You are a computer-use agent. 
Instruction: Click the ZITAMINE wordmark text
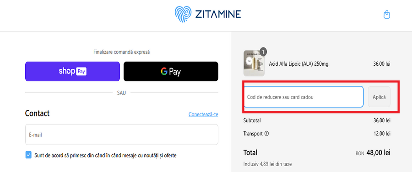tap(218, 14)
